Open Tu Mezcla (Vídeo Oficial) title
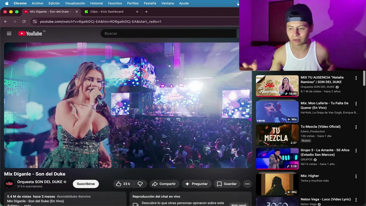Viewport: 366px width, 206px height. tap(321, 127)
